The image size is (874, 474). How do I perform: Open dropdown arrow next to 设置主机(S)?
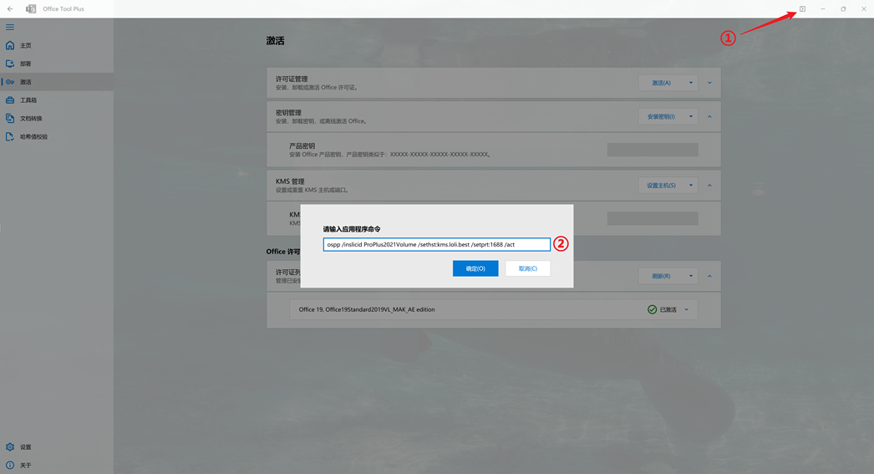(x=691, y=185)
